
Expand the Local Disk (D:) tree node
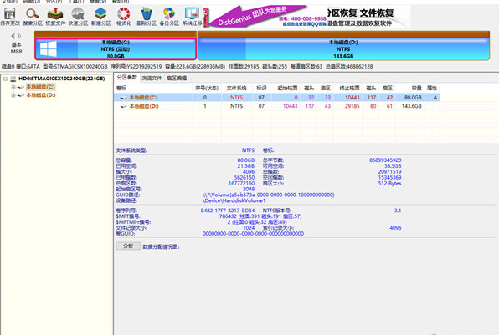pyautogui.click(x=13, y=95)
